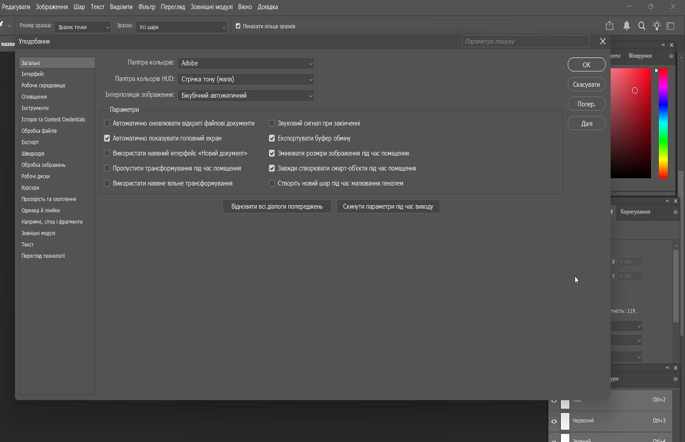The image size is (685, 442).
Task: Enable skip transform when placing checkbox
Action: click(x=107, y=168)
